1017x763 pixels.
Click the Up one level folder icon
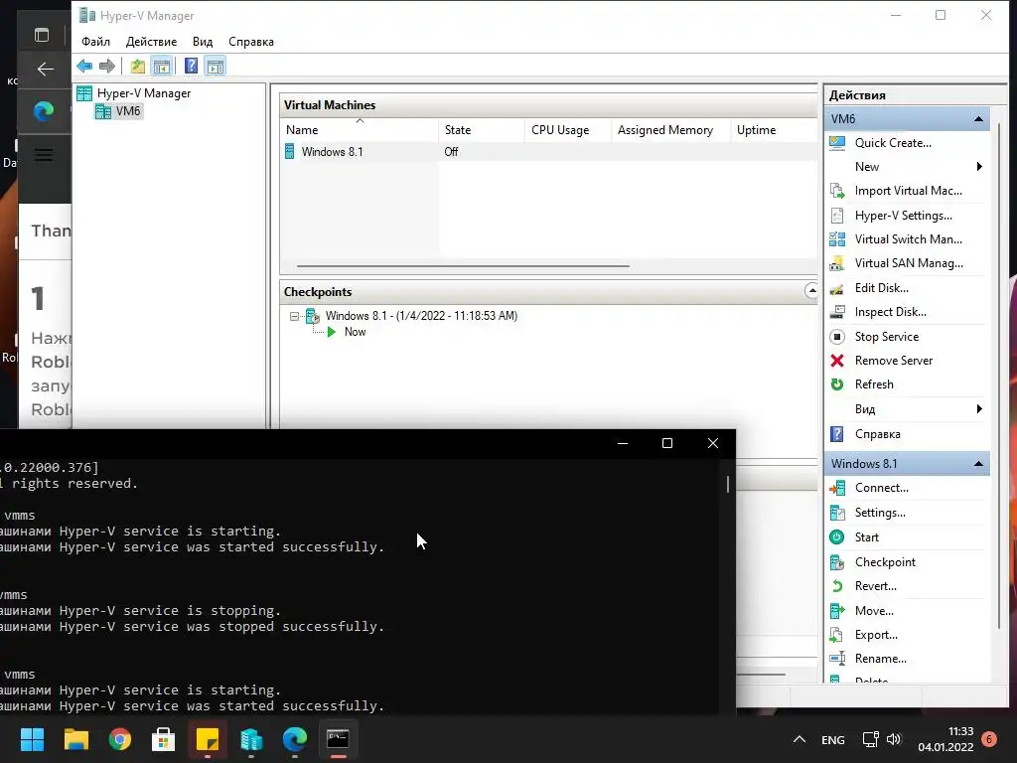(137, 66)
